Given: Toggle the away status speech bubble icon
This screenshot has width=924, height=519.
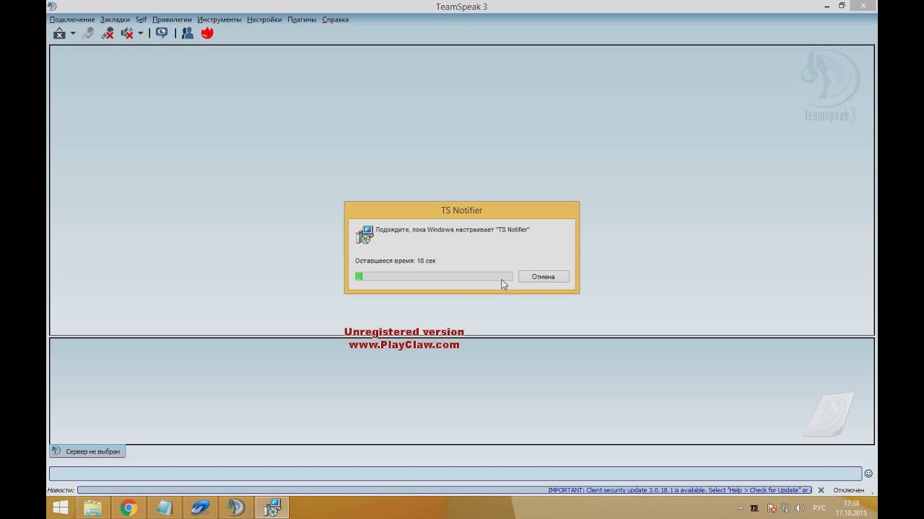Looking at the screenshot, I should pyautogui.click(x=162, y=33).
